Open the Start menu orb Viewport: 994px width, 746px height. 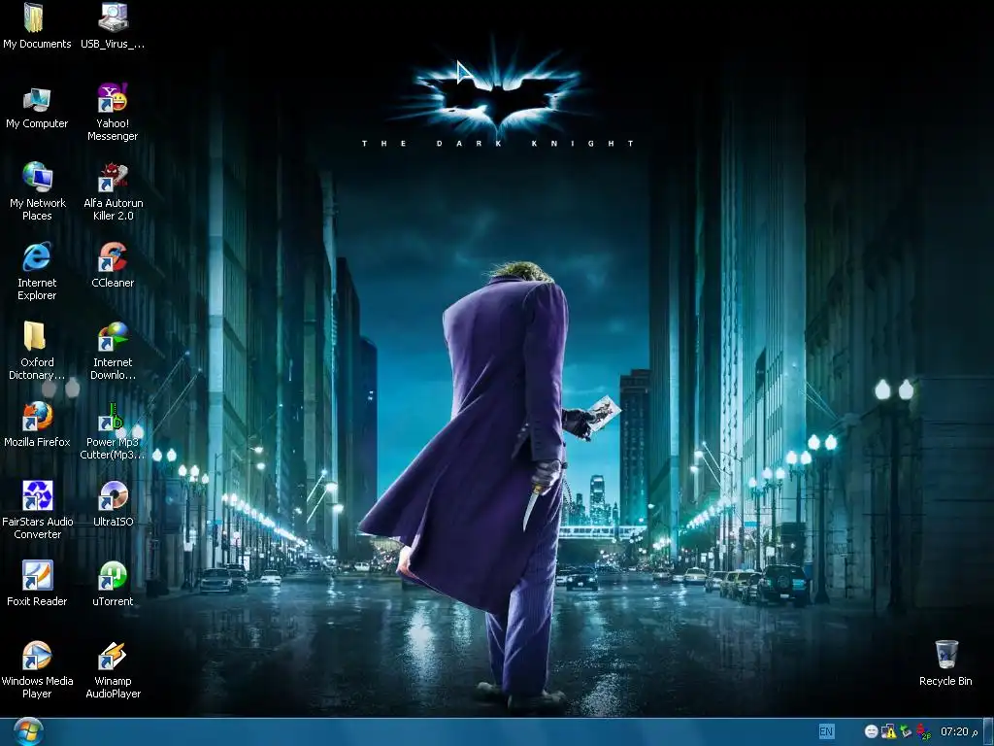(x=27, y=732)
